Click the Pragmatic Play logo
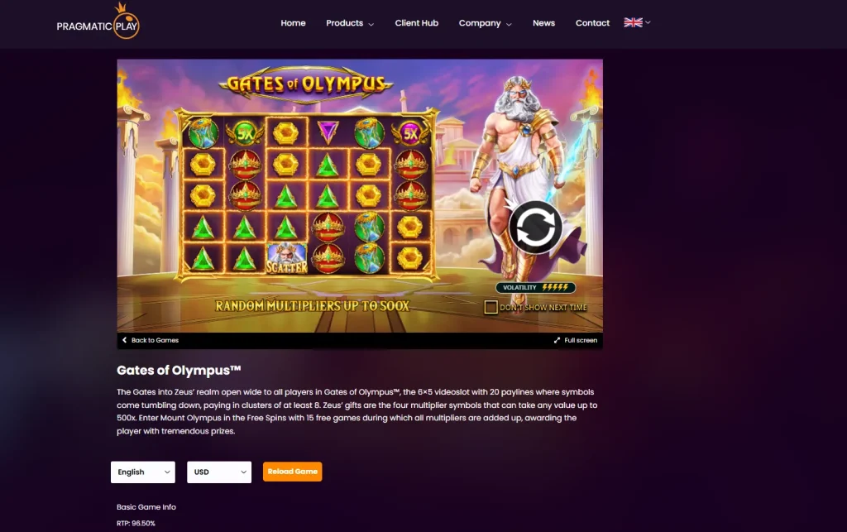The height and width of the screenshot is (532, 847). pos(98,22)
